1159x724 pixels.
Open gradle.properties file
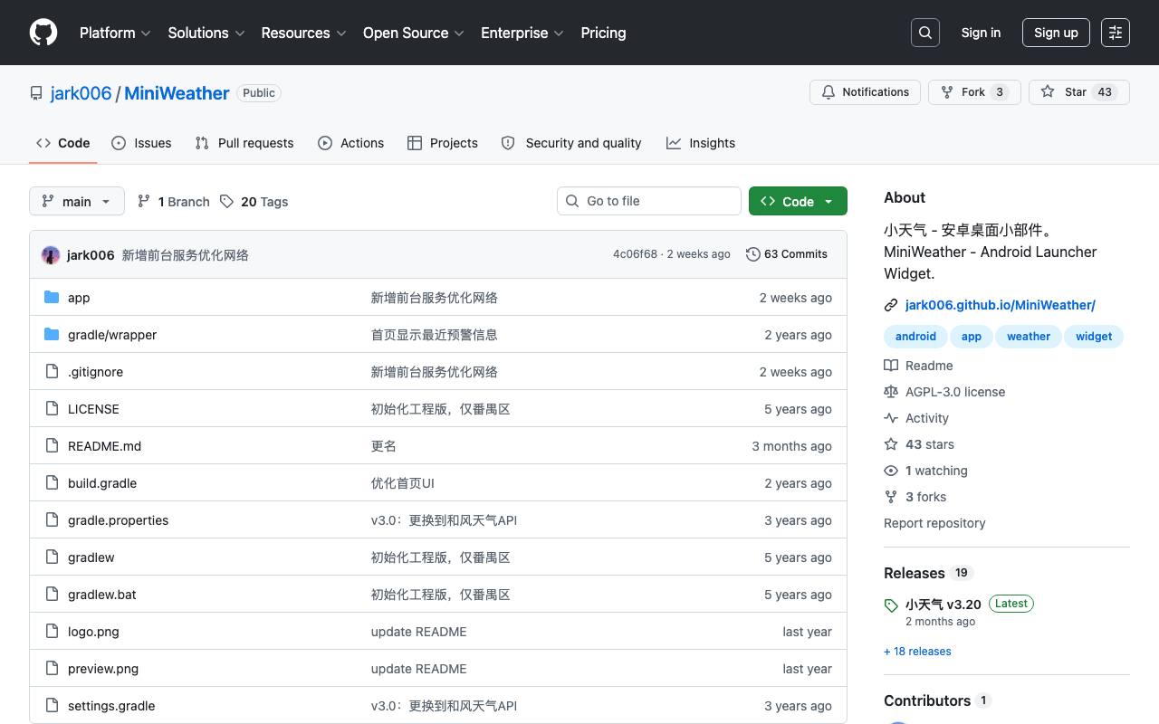118,520
